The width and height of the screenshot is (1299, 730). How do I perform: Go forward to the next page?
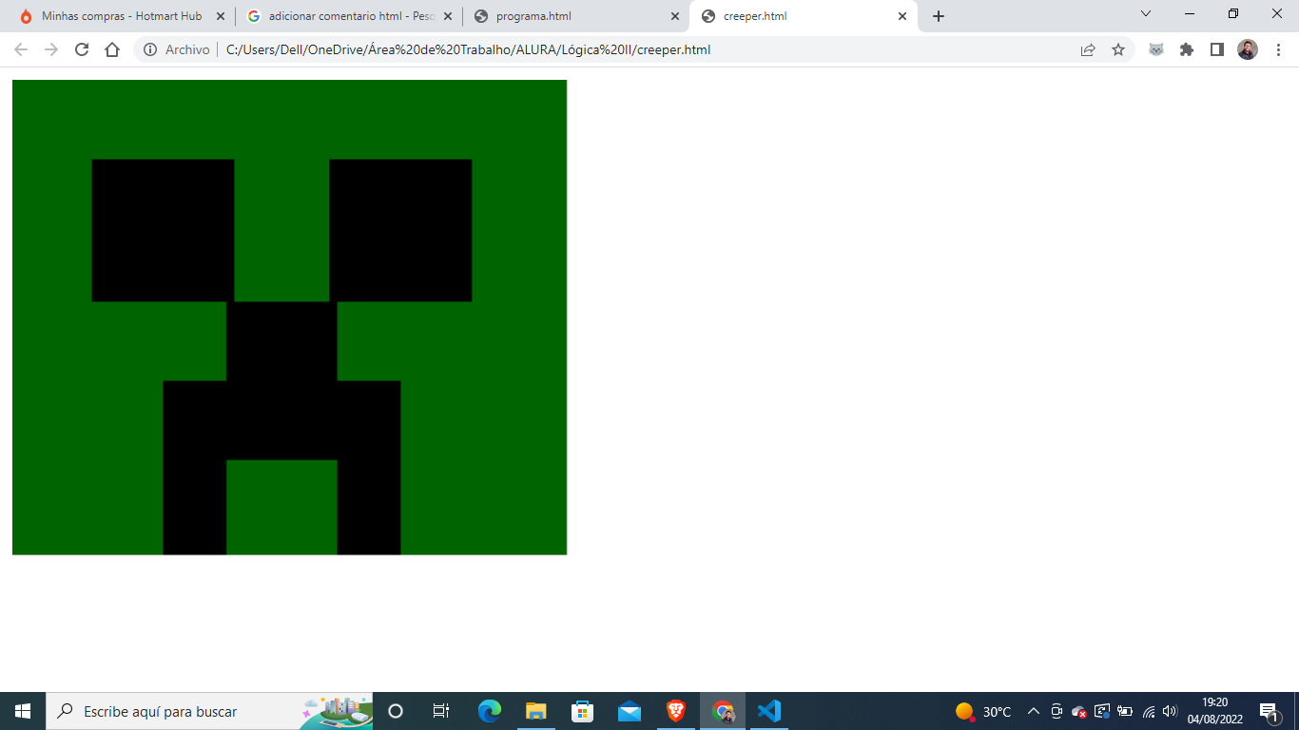(51, 49)
